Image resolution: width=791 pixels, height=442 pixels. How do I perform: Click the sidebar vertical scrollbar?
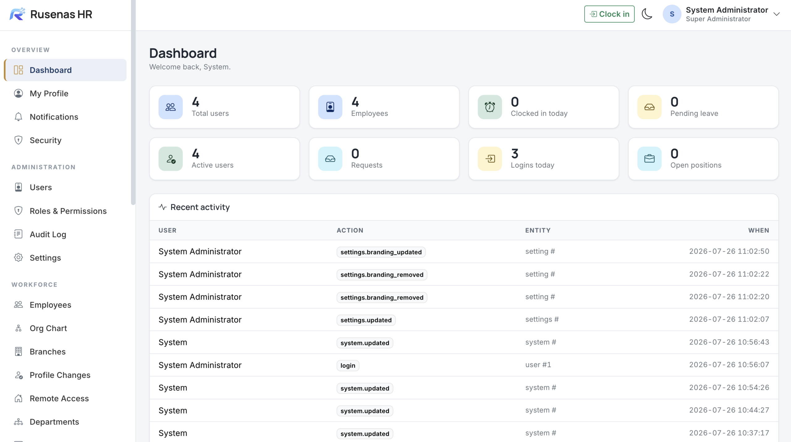tap(133, 102)
